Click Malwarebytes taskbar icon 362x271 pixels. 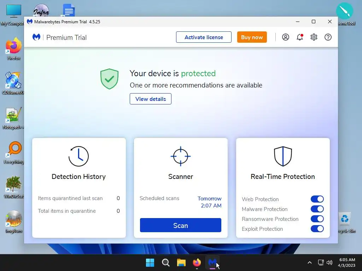212,263
